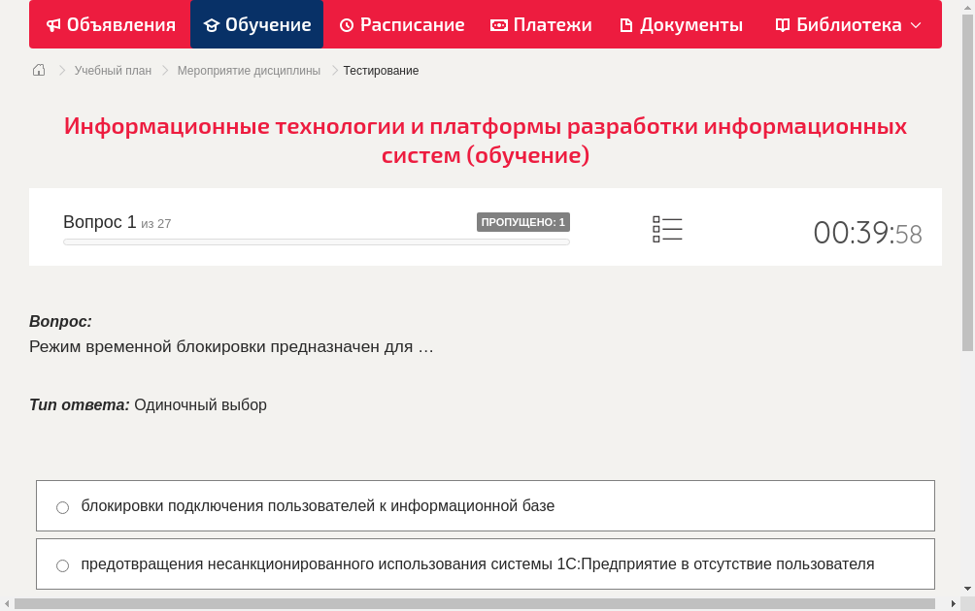Screen dimensions: 975x611
Task: Click the ПРОПУЩЕНО: 1 skipped badge
Action: pos(522,221)
